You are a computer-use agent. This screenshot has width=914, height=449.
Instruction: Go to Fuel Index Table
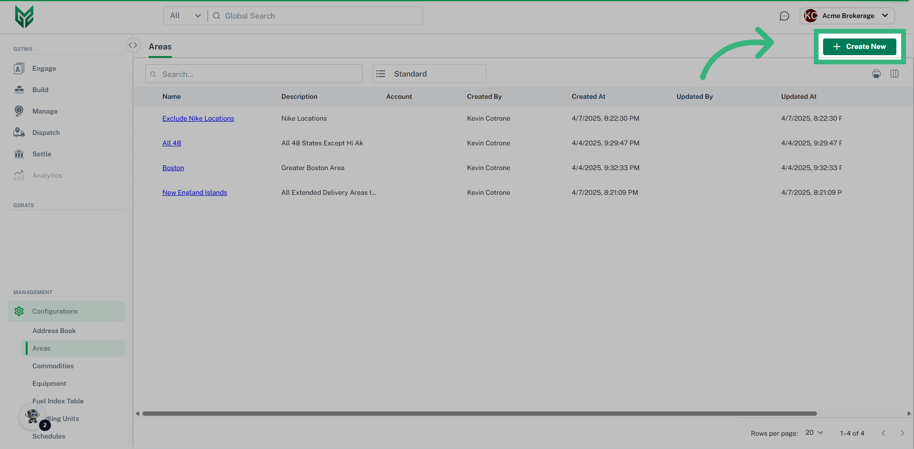58,401
